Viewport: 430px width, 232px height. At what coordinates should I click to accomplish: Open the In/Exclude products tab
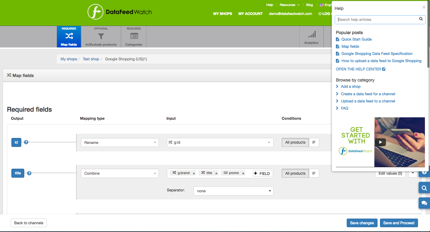101,37
